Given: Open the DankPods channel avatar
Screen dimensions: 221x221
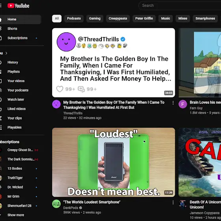Looking at the screenshot, I should (x=56, y=204).
